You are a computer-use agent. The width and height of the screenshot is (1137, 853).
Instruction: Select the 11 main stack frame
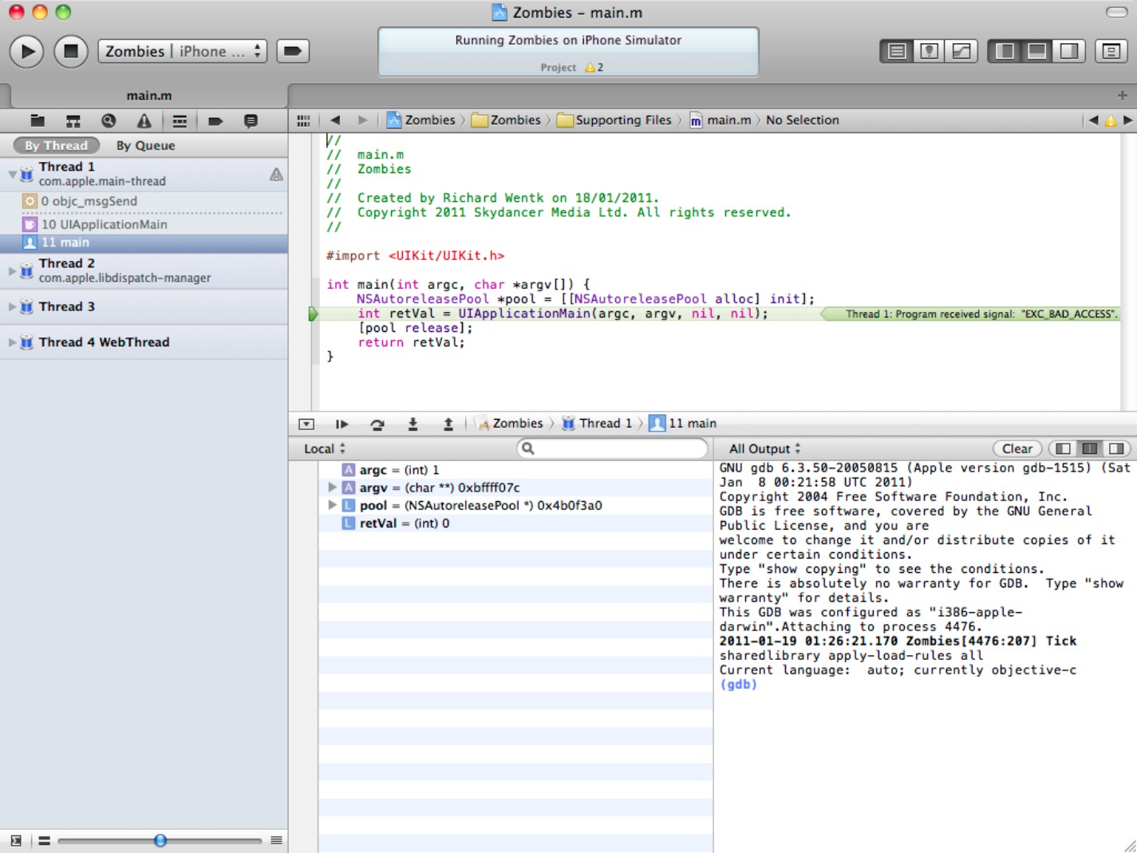click(144, 243)
